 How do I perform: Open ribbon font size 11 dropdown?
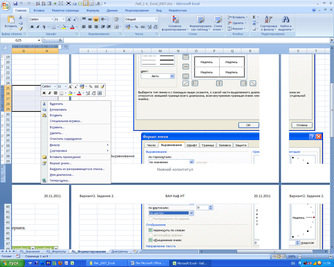tap(63, 19)
